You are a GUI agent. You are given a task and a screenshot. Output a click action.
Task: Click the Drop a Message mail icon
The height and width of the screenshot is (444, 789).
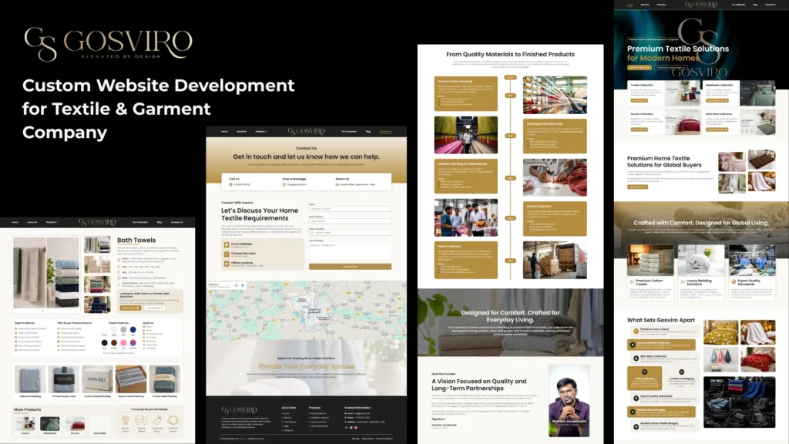coord(284,185)
